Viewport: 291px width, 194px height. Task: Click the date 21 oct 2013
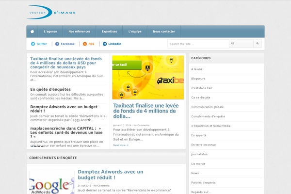(x=84, y=186)
